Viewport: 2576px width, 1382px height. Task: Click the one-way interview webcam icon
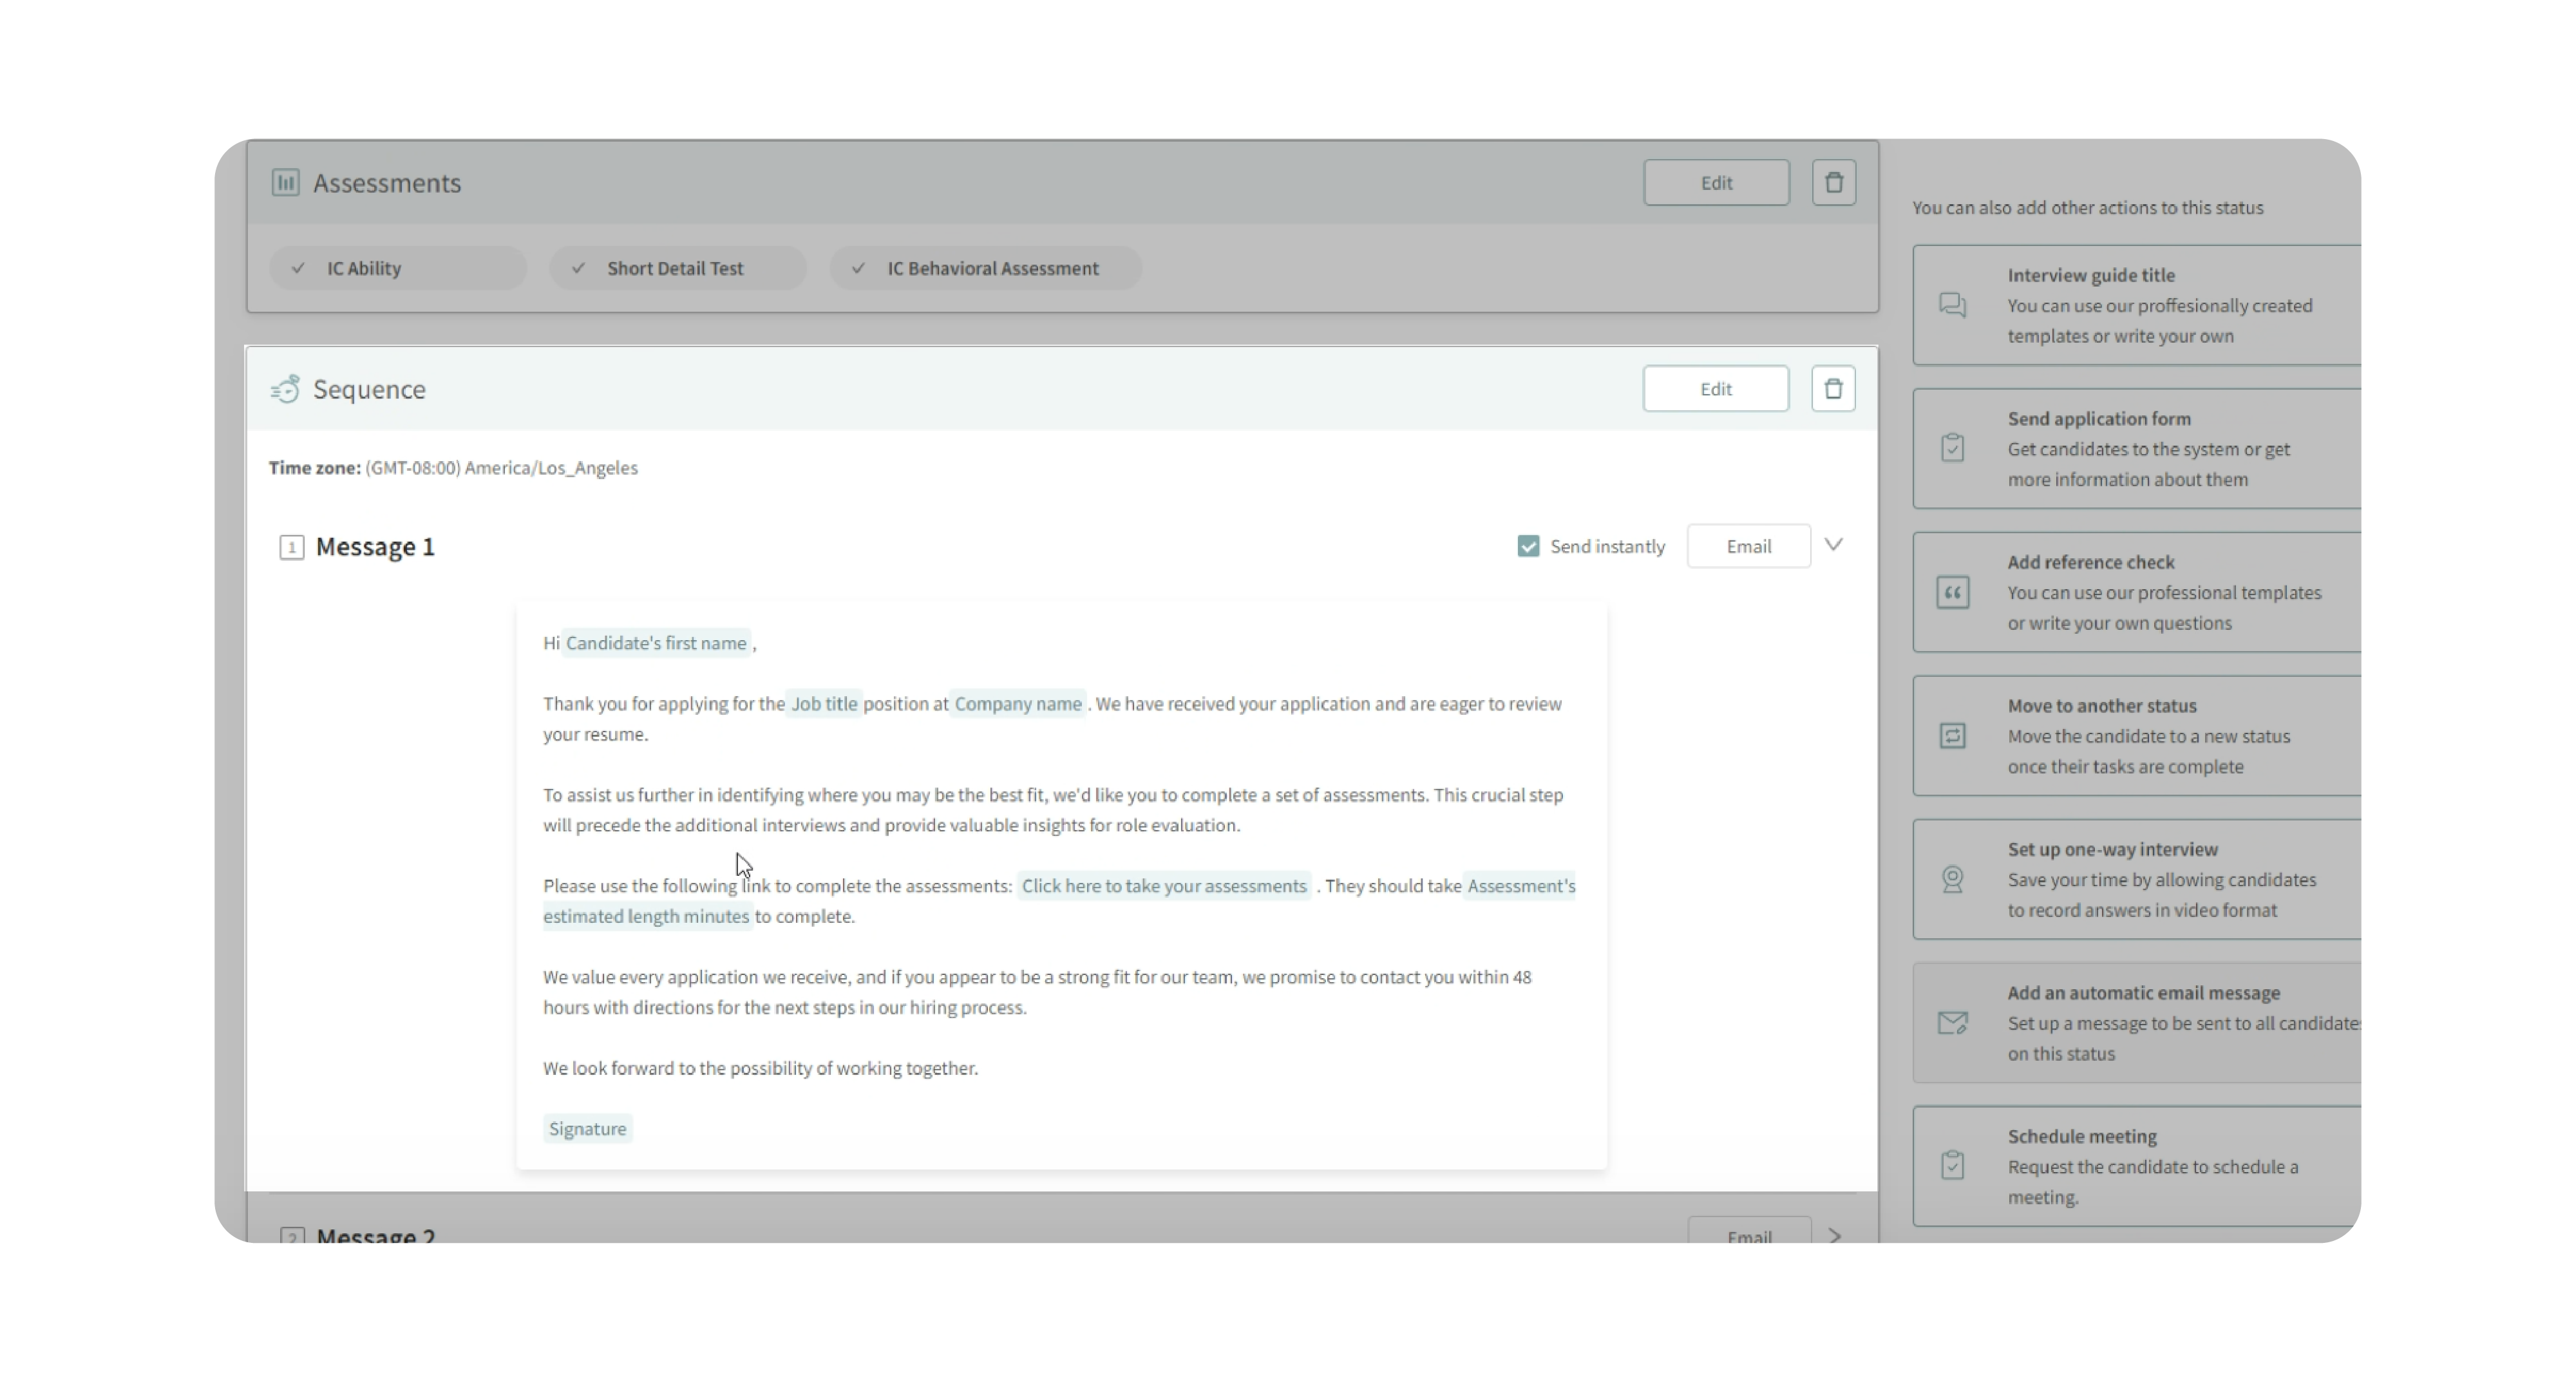tap(1952, 879)
